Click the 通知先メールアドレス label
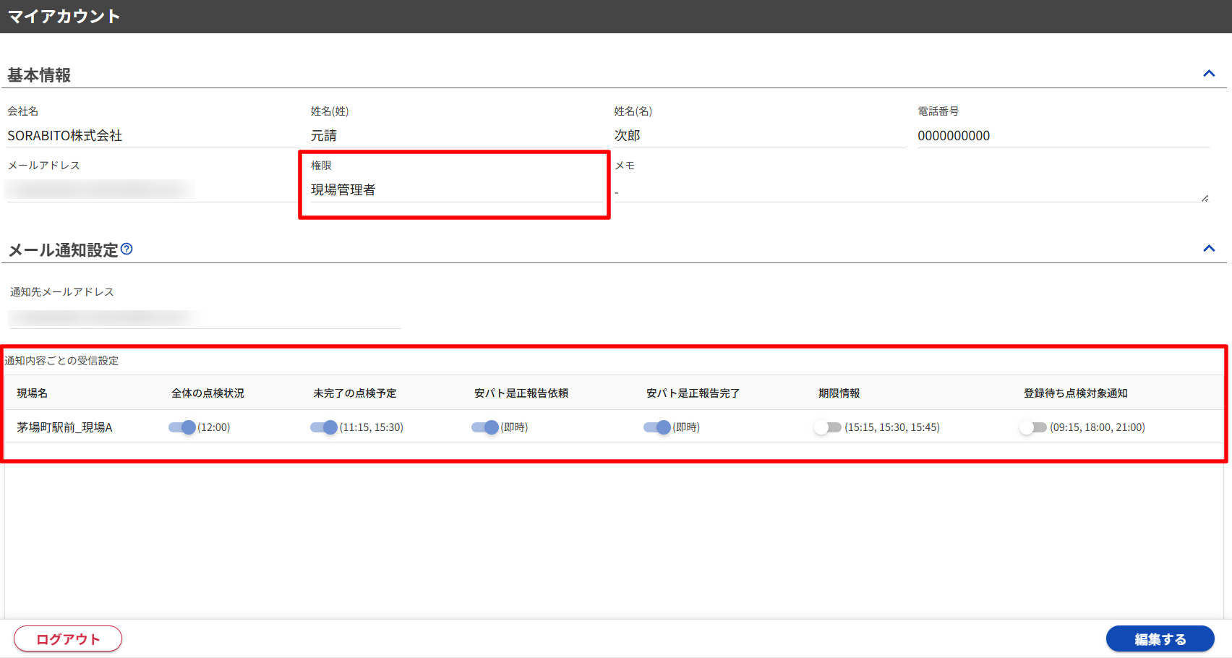Image resolution: width=1232 pixels, height=658 pixels. [x=62, y=292]
